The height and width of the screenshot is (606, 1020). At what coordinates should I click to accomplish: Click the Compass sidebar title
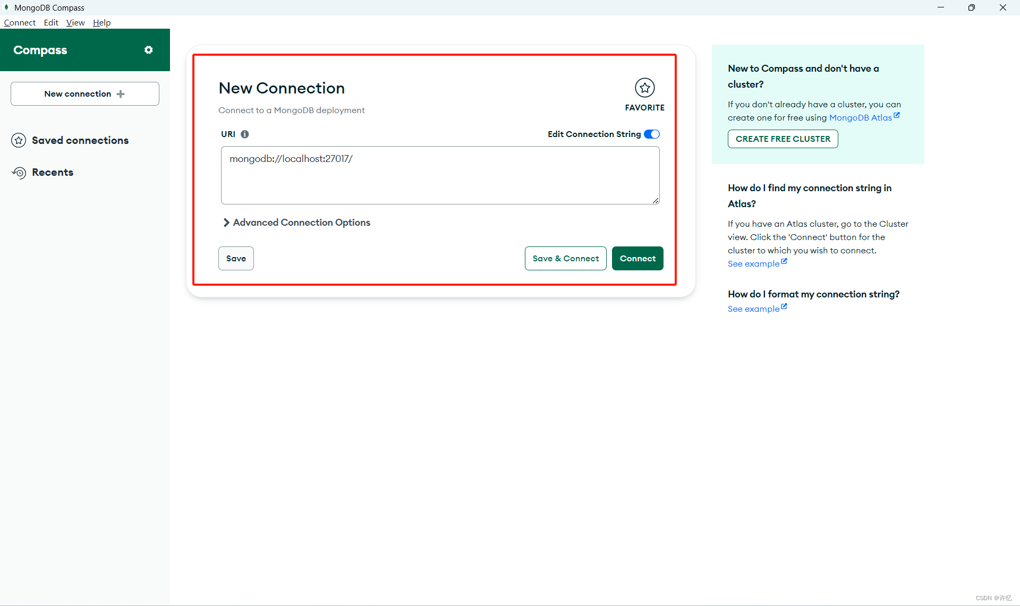click(x=40, y=50)
